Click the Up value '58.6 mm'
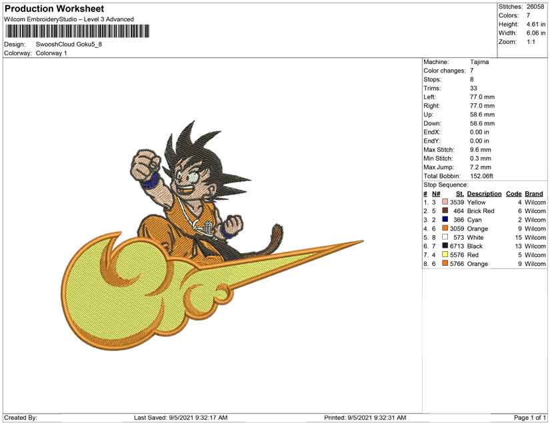The height and width of the screenshot is (423, 550). click(482, 115)
